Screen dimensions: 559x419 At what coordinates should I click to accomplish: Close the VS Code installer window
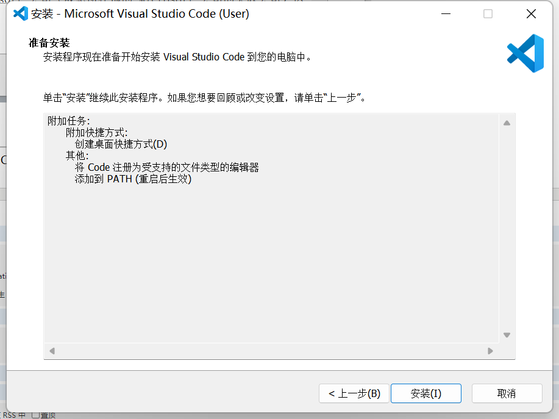(x=531, y=13)
